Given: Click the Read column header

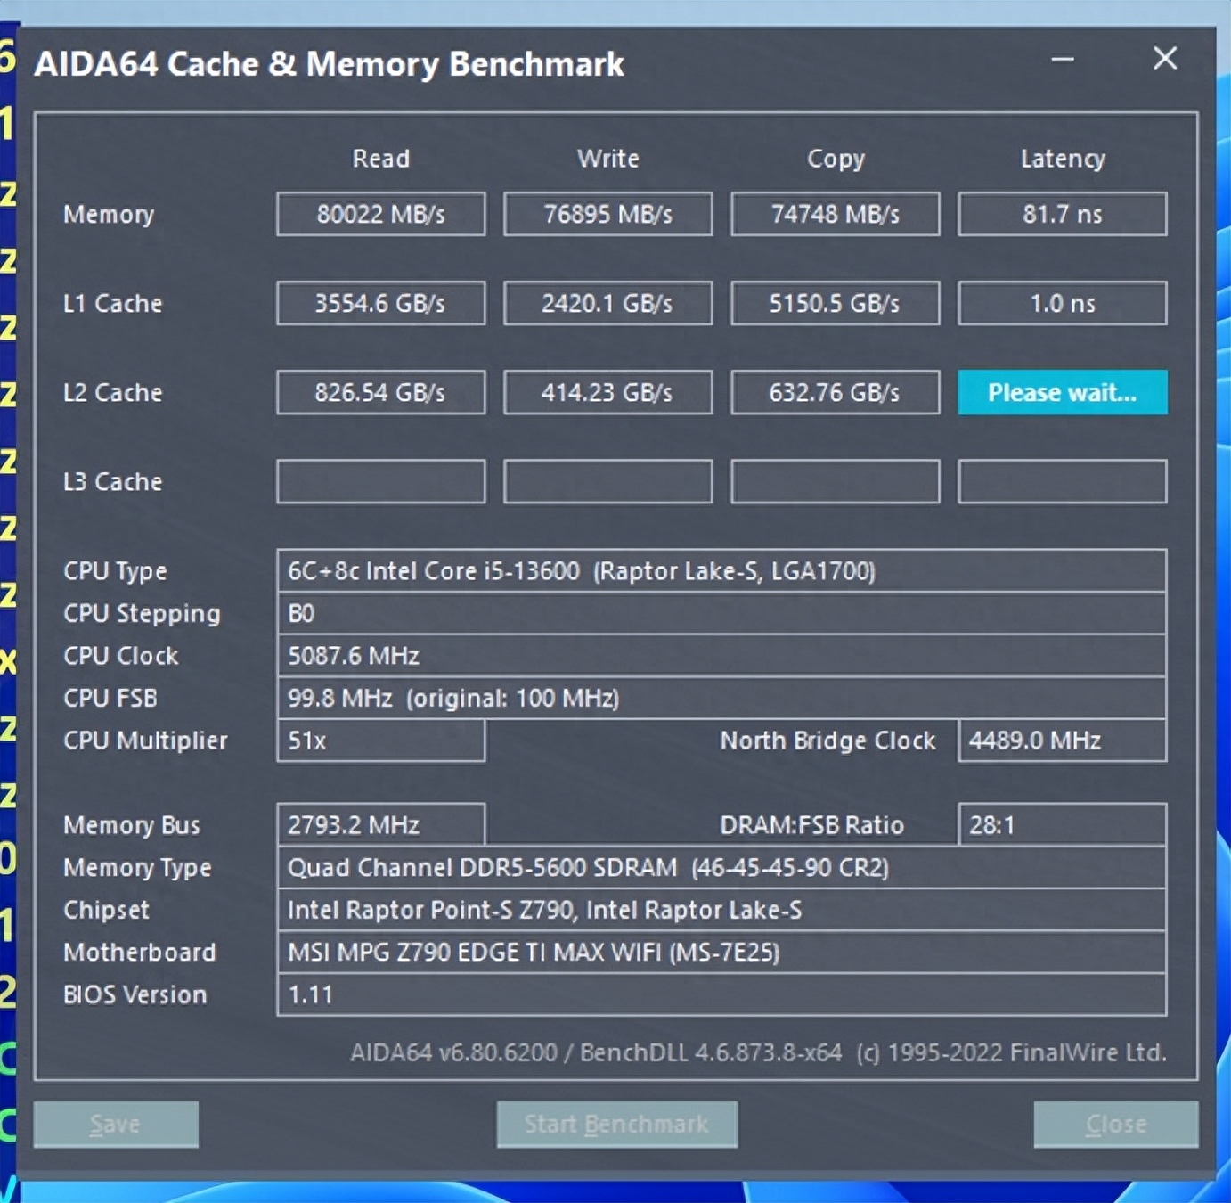Looking at the screenshot, I should (x=381, y=159).
